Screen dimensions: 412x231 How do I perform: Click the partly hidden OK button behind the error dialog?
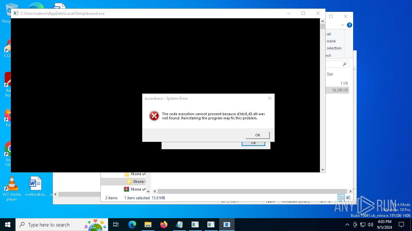(253, 143)
